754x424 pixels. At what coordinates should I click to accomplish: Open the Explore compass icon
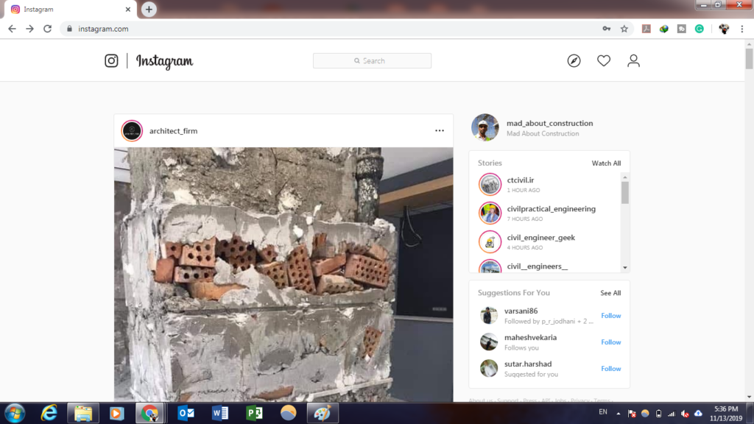[574, 61]
